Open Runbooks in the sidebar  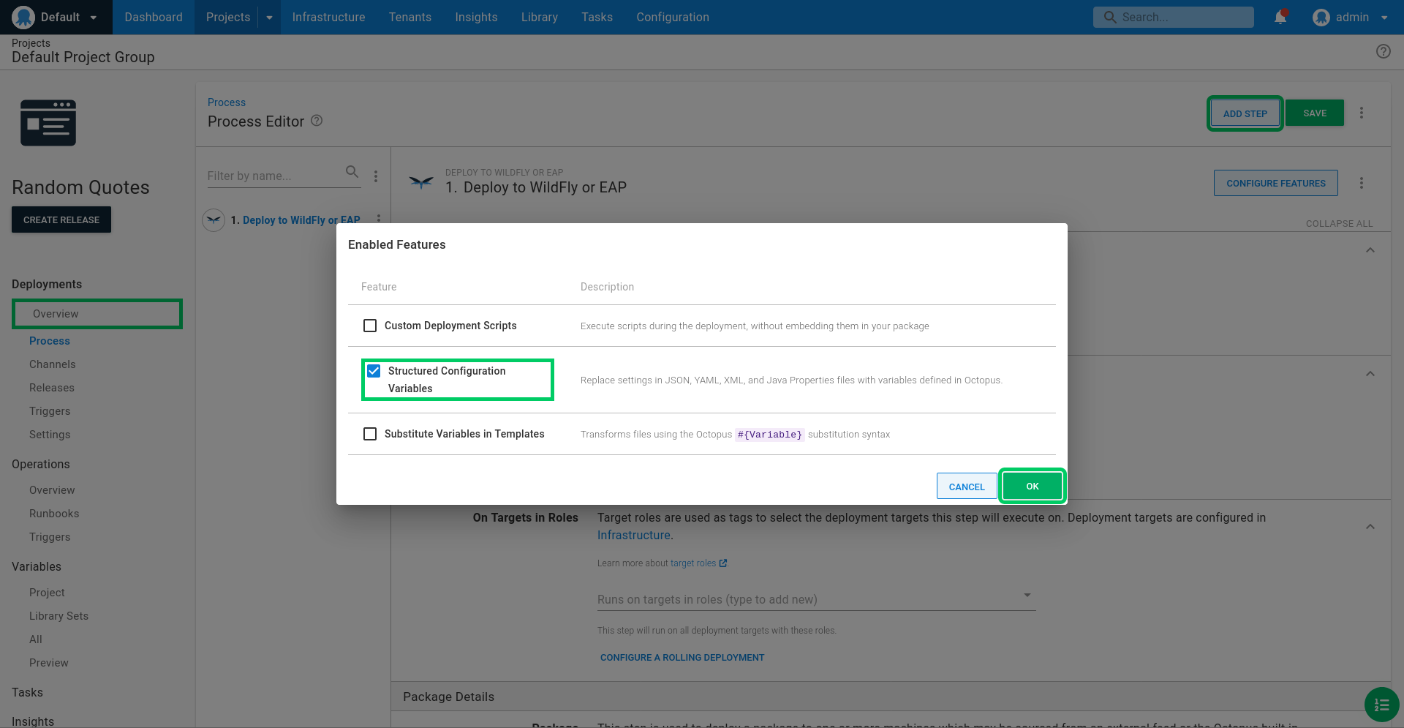pyautogui.click(x=54, y=514)
